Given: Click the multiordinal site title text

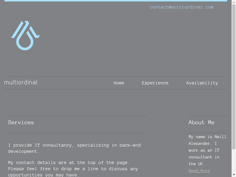Looking at the screenshot, I should tap(21, 82).
